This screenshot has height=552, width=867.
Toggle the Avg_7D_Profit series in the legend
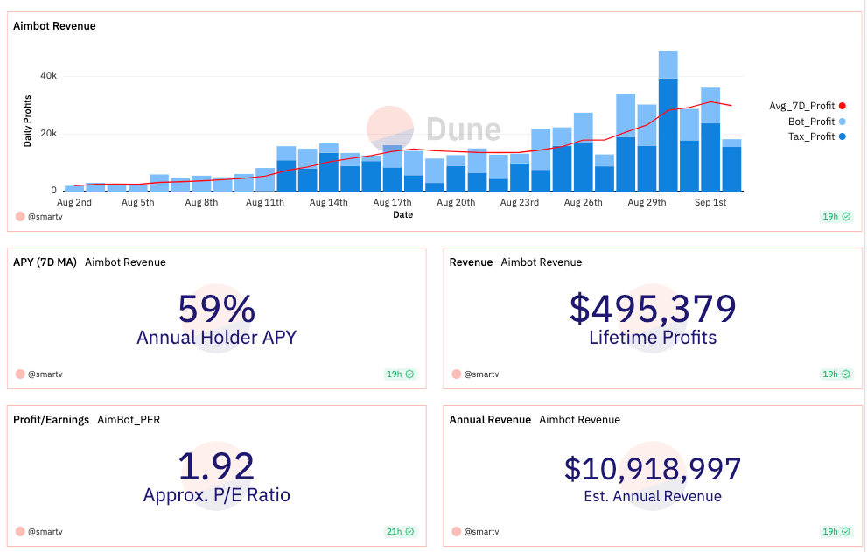[x=801, y=106]
